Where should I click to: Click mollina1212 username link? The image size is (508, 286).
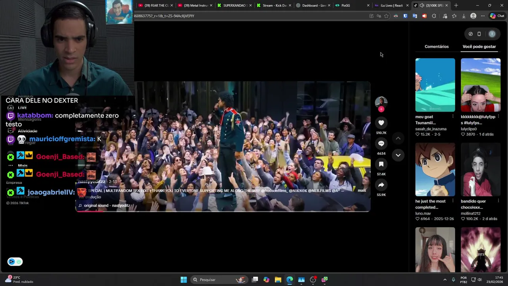(x=470, y=214)
